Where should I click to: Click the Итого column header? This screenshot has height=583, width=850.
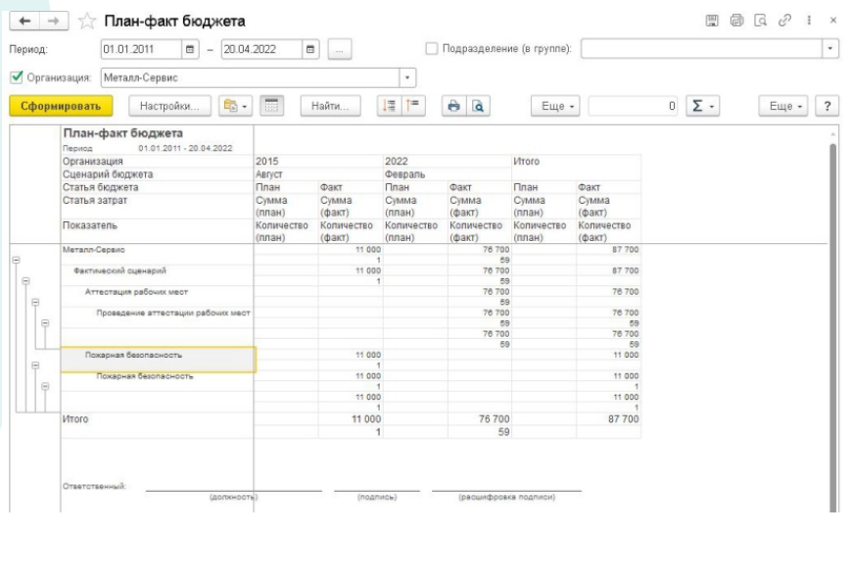click(526, 161)
